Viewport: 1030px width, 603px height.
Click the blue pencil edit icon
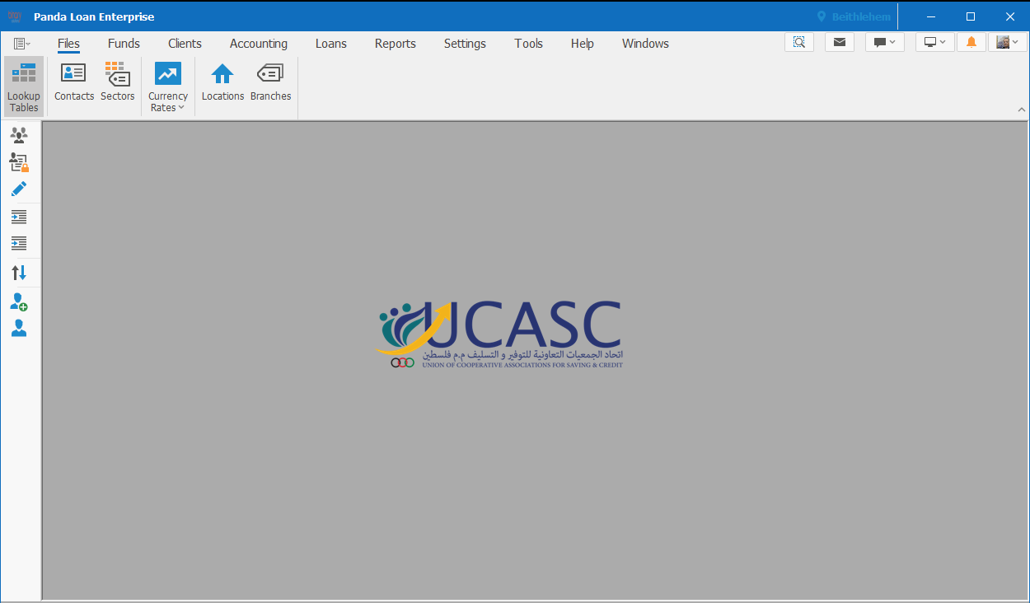[19, 189]
